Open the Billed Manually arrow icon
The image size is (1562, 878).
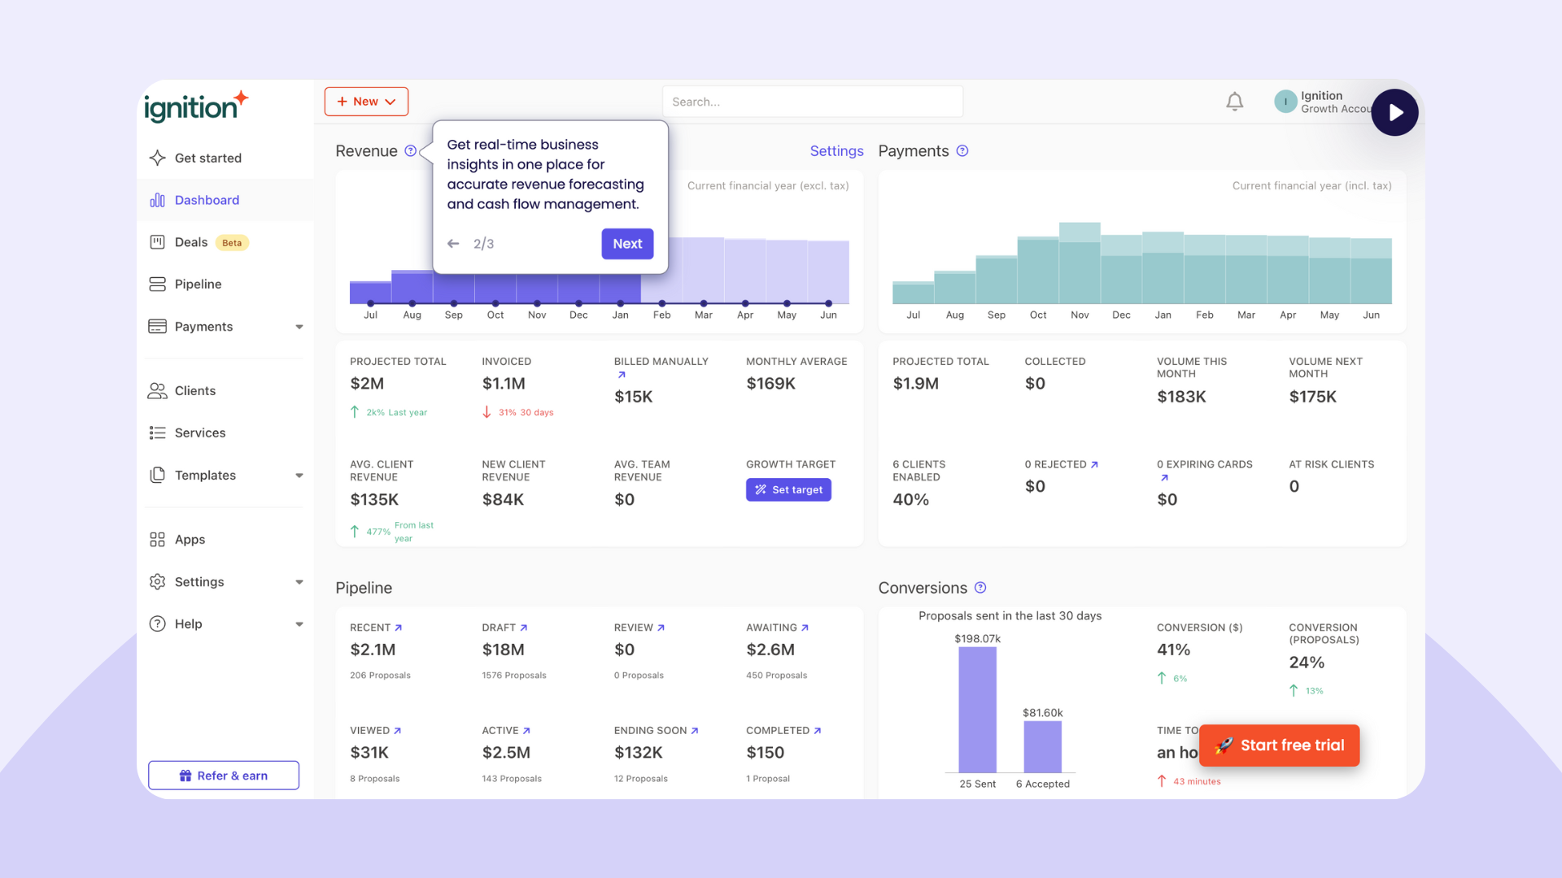coord(622,375)
